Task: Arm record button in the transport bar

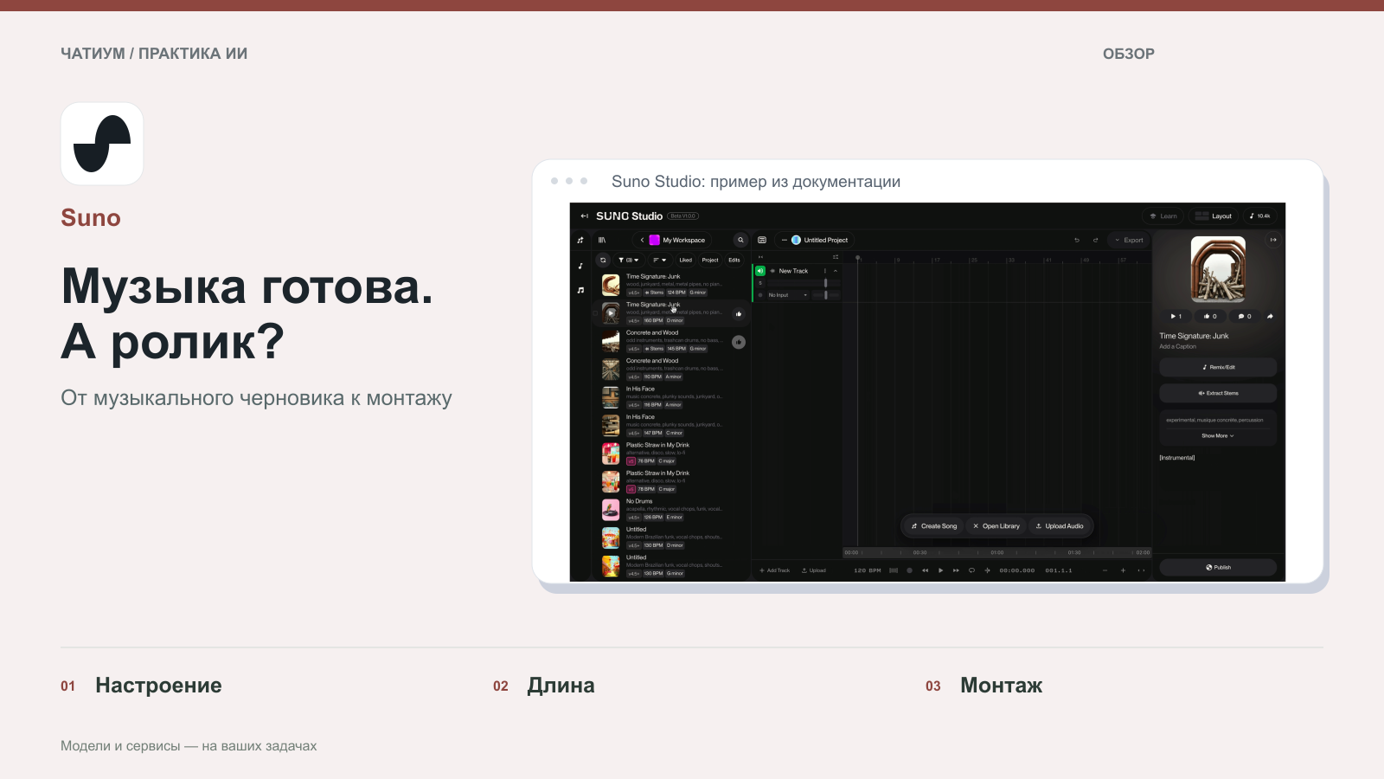Action: [909, 570]
